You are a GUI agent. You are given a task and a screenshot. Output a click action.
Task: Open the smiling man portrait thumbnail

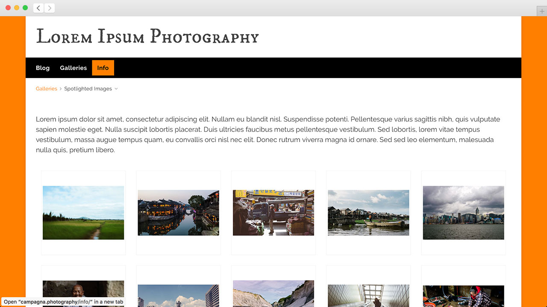pyautogui.click(x=83, y=294)
